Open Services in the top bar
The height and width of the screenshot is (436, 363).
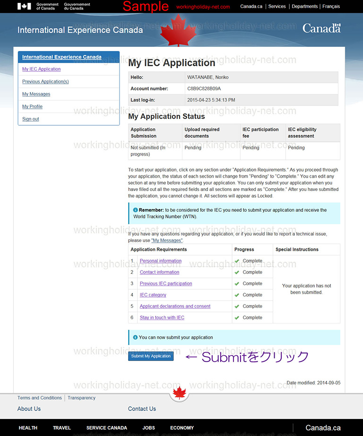[x=277, y=7]
